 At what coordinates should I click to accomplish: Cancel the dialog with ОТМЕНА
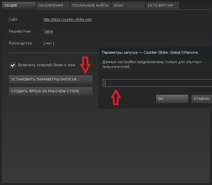pos(202,99)
